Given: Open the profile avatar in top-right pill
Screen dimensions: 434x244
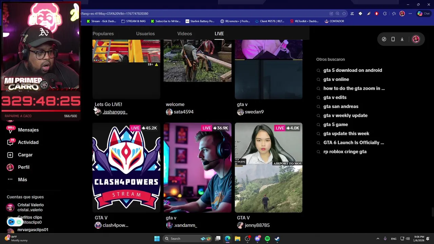Looking at the screenshot, I should click(x=416, y=39).
